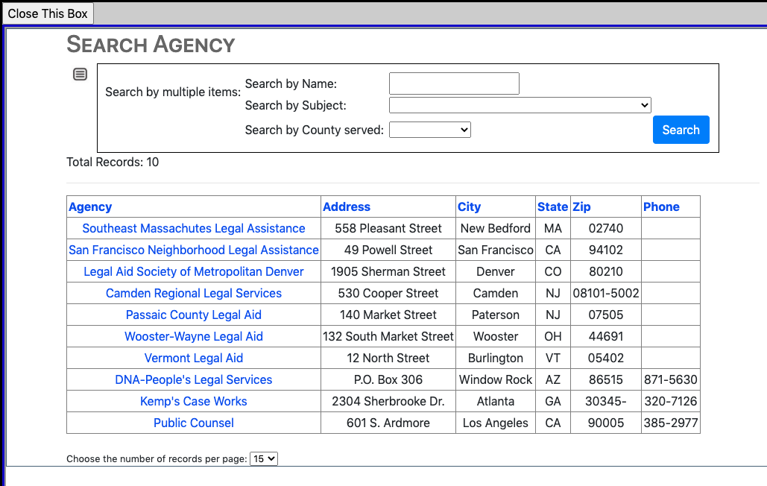Click the Search by Name text field
767x486 pixels.
pos(453,83)
